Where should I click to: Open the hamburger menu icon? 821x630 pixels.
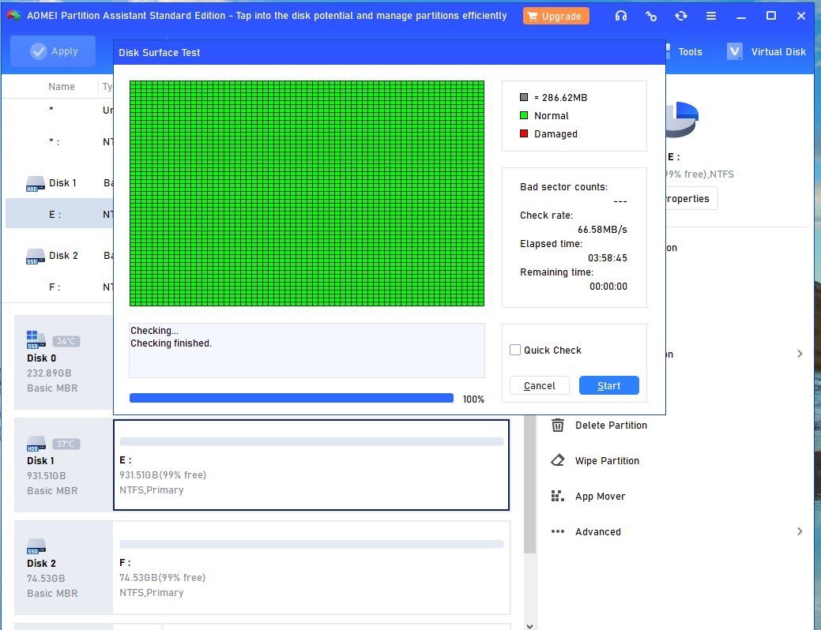click(x=711, y=16)
